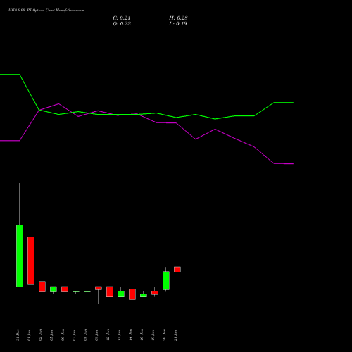The image size is (352, 352).
Task: Select the tall green candle for 31 Dec
Action: (x=20, y=256)
